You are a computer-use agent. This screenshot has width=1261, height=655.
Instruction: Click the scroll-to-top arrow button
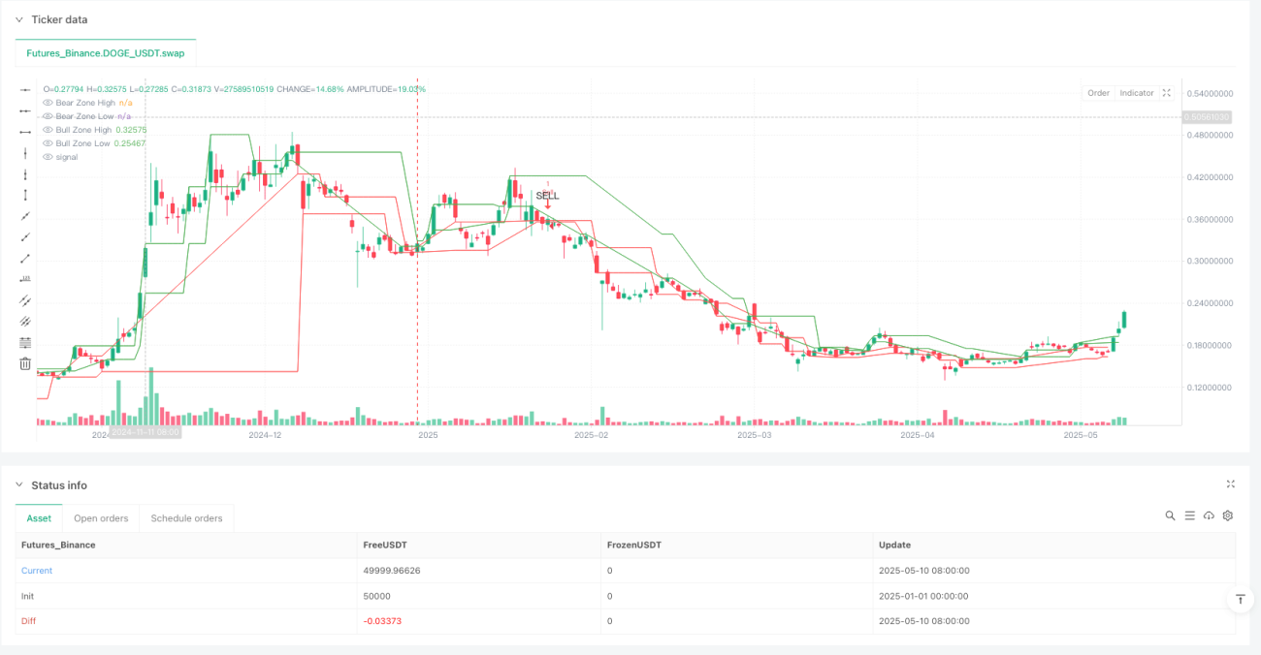tap(1241, 600)
